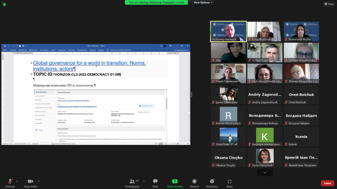The image size is (337, 189).
Task: Click the green encryption shield icon
Action: pyautogui.click(x=4, y=4)
